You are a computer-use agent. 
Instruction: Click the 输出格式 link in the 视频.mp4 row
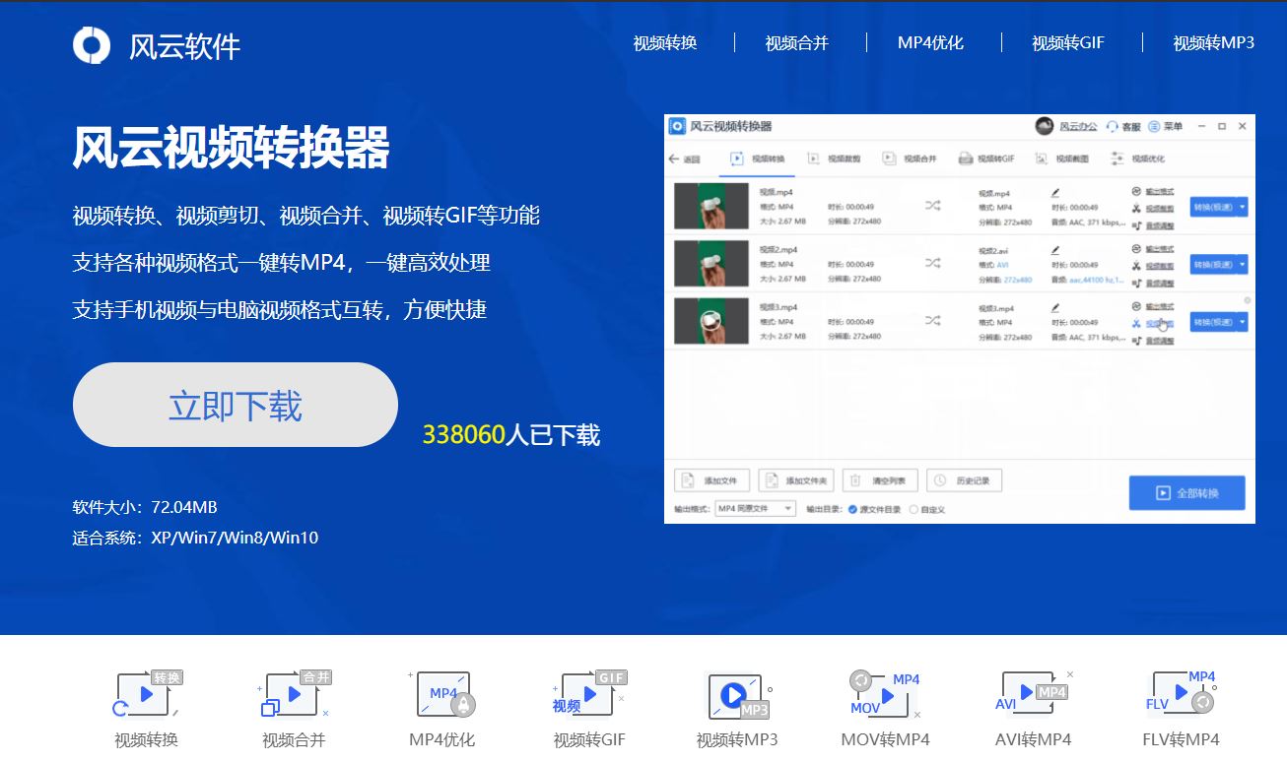(x=1160, y=192)
